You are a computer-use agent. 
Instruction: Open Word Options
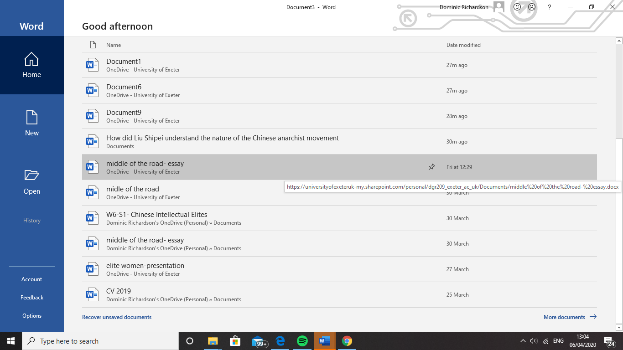(32, 316)
